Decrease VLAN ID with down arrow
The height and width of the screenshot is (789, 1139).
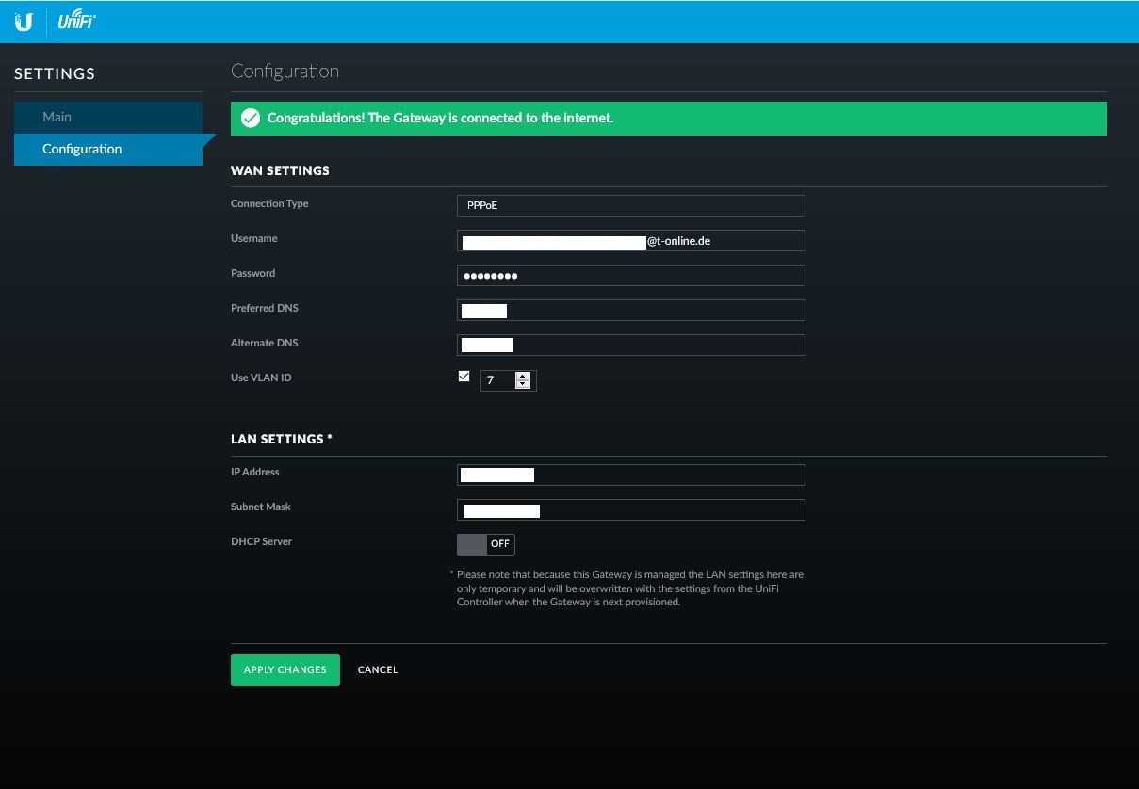click(x=523, y=385)
